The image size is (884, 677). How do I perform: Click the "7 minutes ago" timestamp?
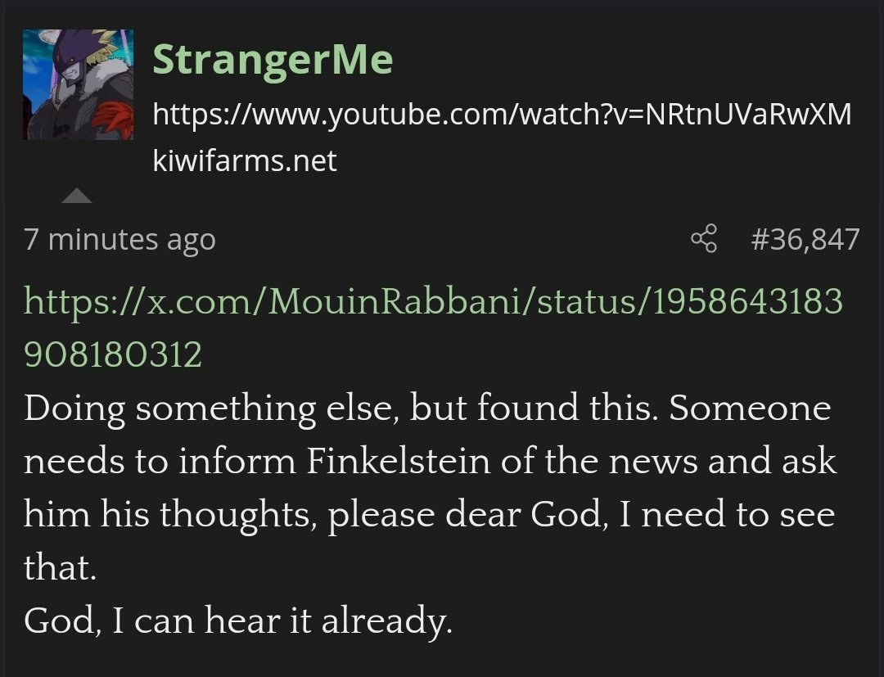pos(120,239)
